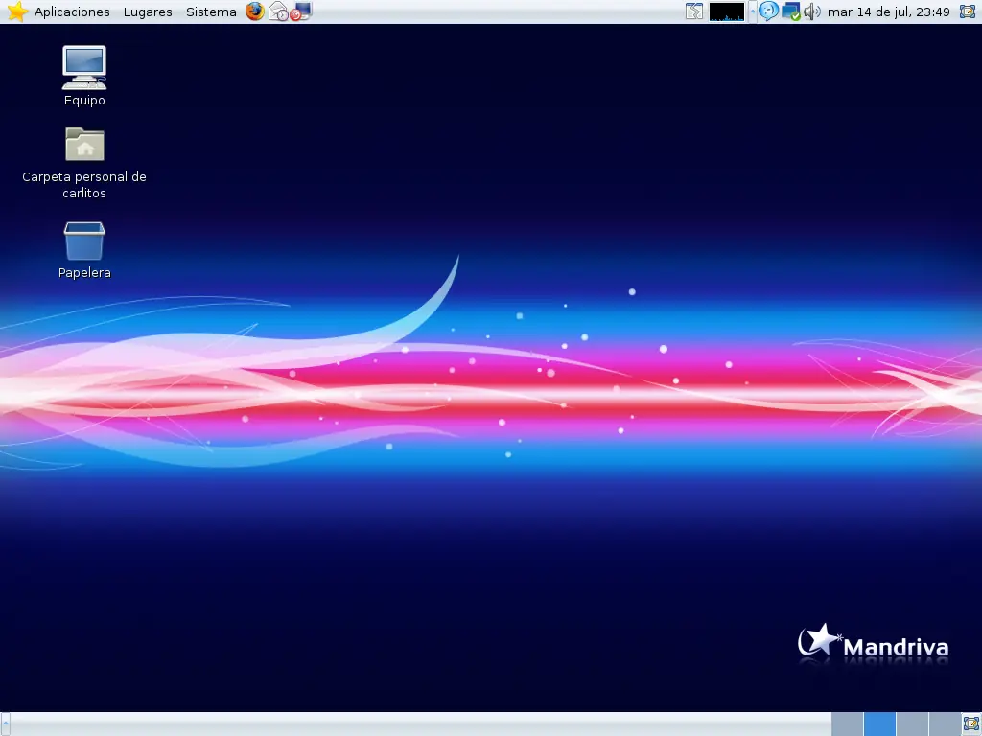The image size is (982, 736).
Task: Switch to the highlighted second workspace
Action: pyautogui.click(x=880, y=724)
